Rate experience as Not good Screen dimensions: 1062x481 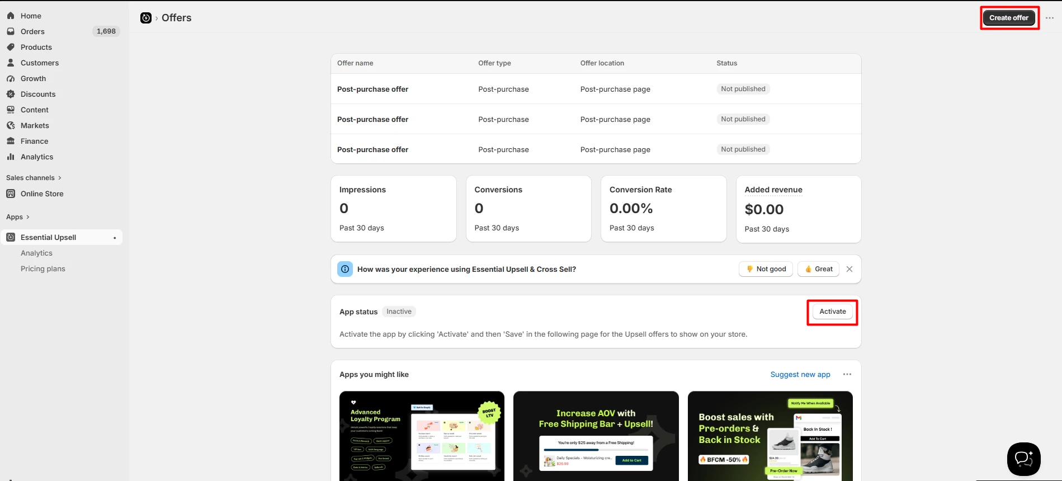766,269
